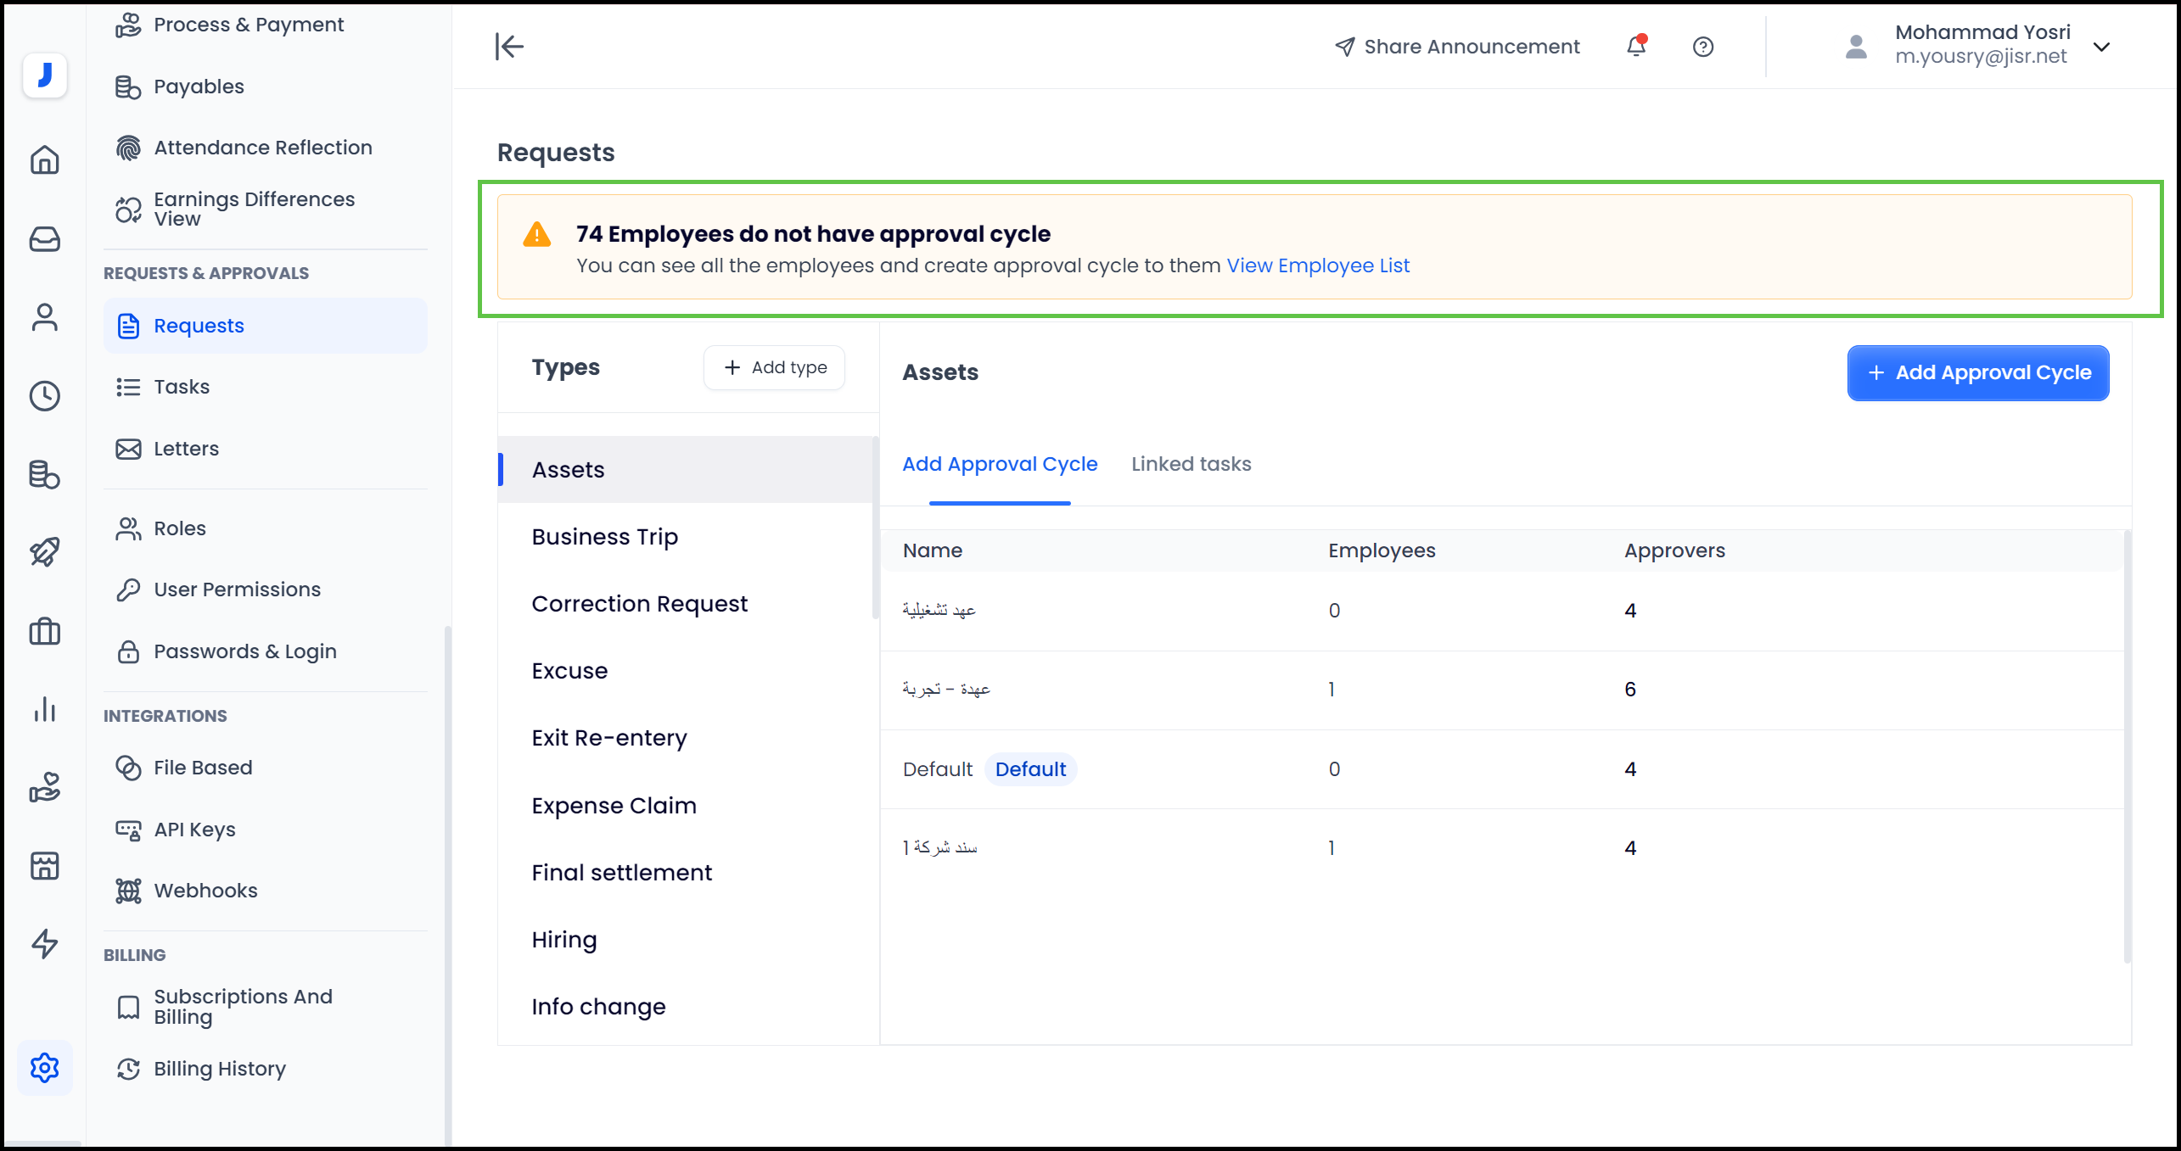Click the notification bell icon

click(1635, 47)
